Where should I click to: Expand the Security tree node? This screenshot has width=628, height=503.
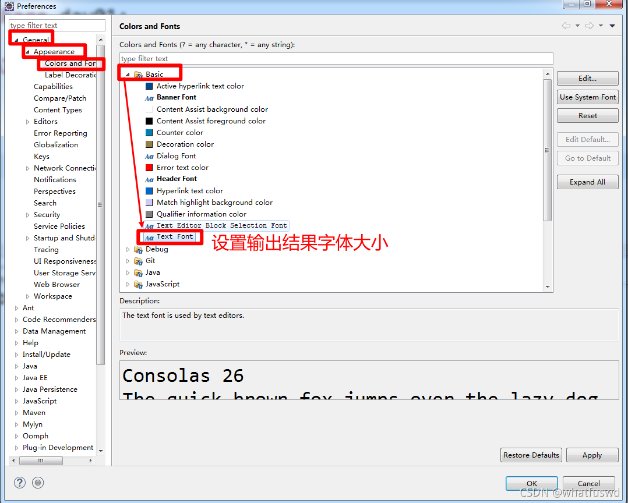pyautogui.click(x=27, y=215)
